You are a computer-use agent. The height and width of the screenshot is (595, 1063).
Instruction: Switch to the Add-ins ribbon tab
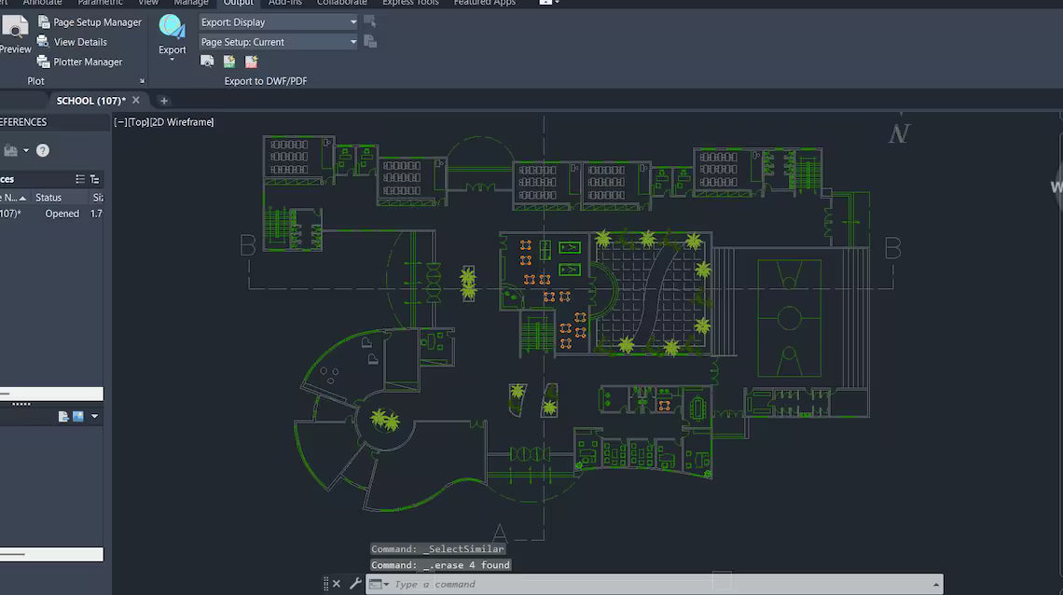[x=284, y=3]
